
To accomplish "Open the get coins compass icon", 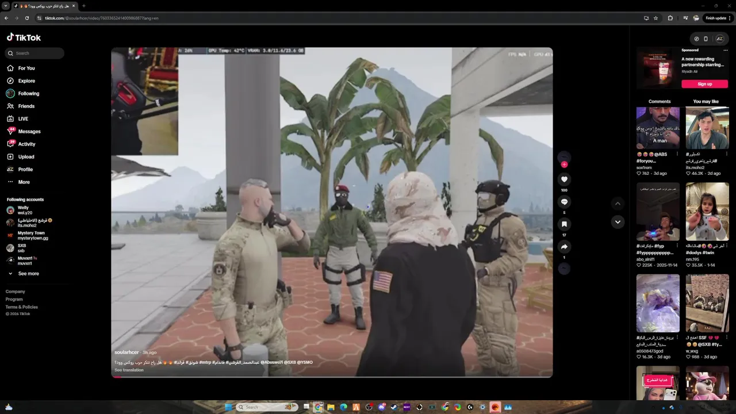I will tap(696, 39).
